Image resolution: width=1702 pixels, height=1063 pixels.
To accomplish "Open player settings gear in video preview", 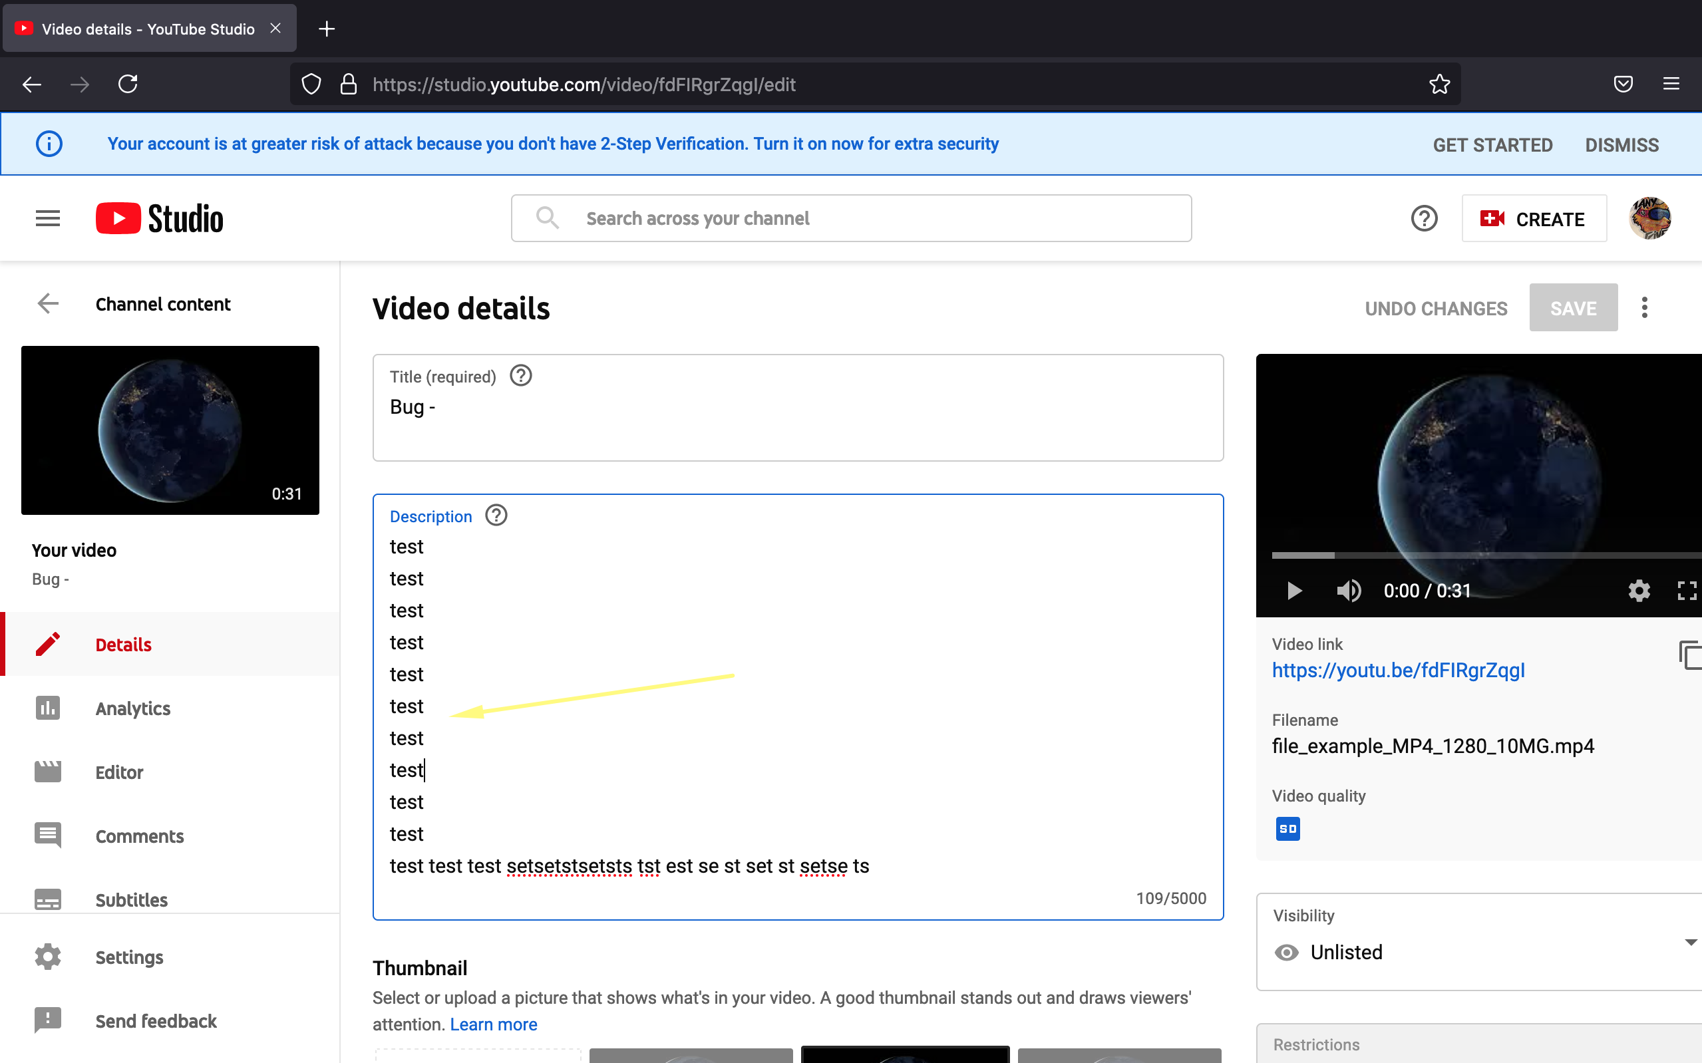I will tap(1638, 591).
